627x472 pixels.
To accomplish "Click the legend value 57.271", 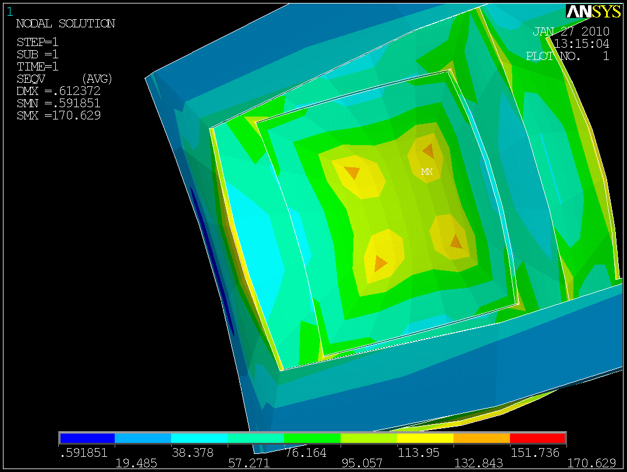I will (x=249, y=463).
